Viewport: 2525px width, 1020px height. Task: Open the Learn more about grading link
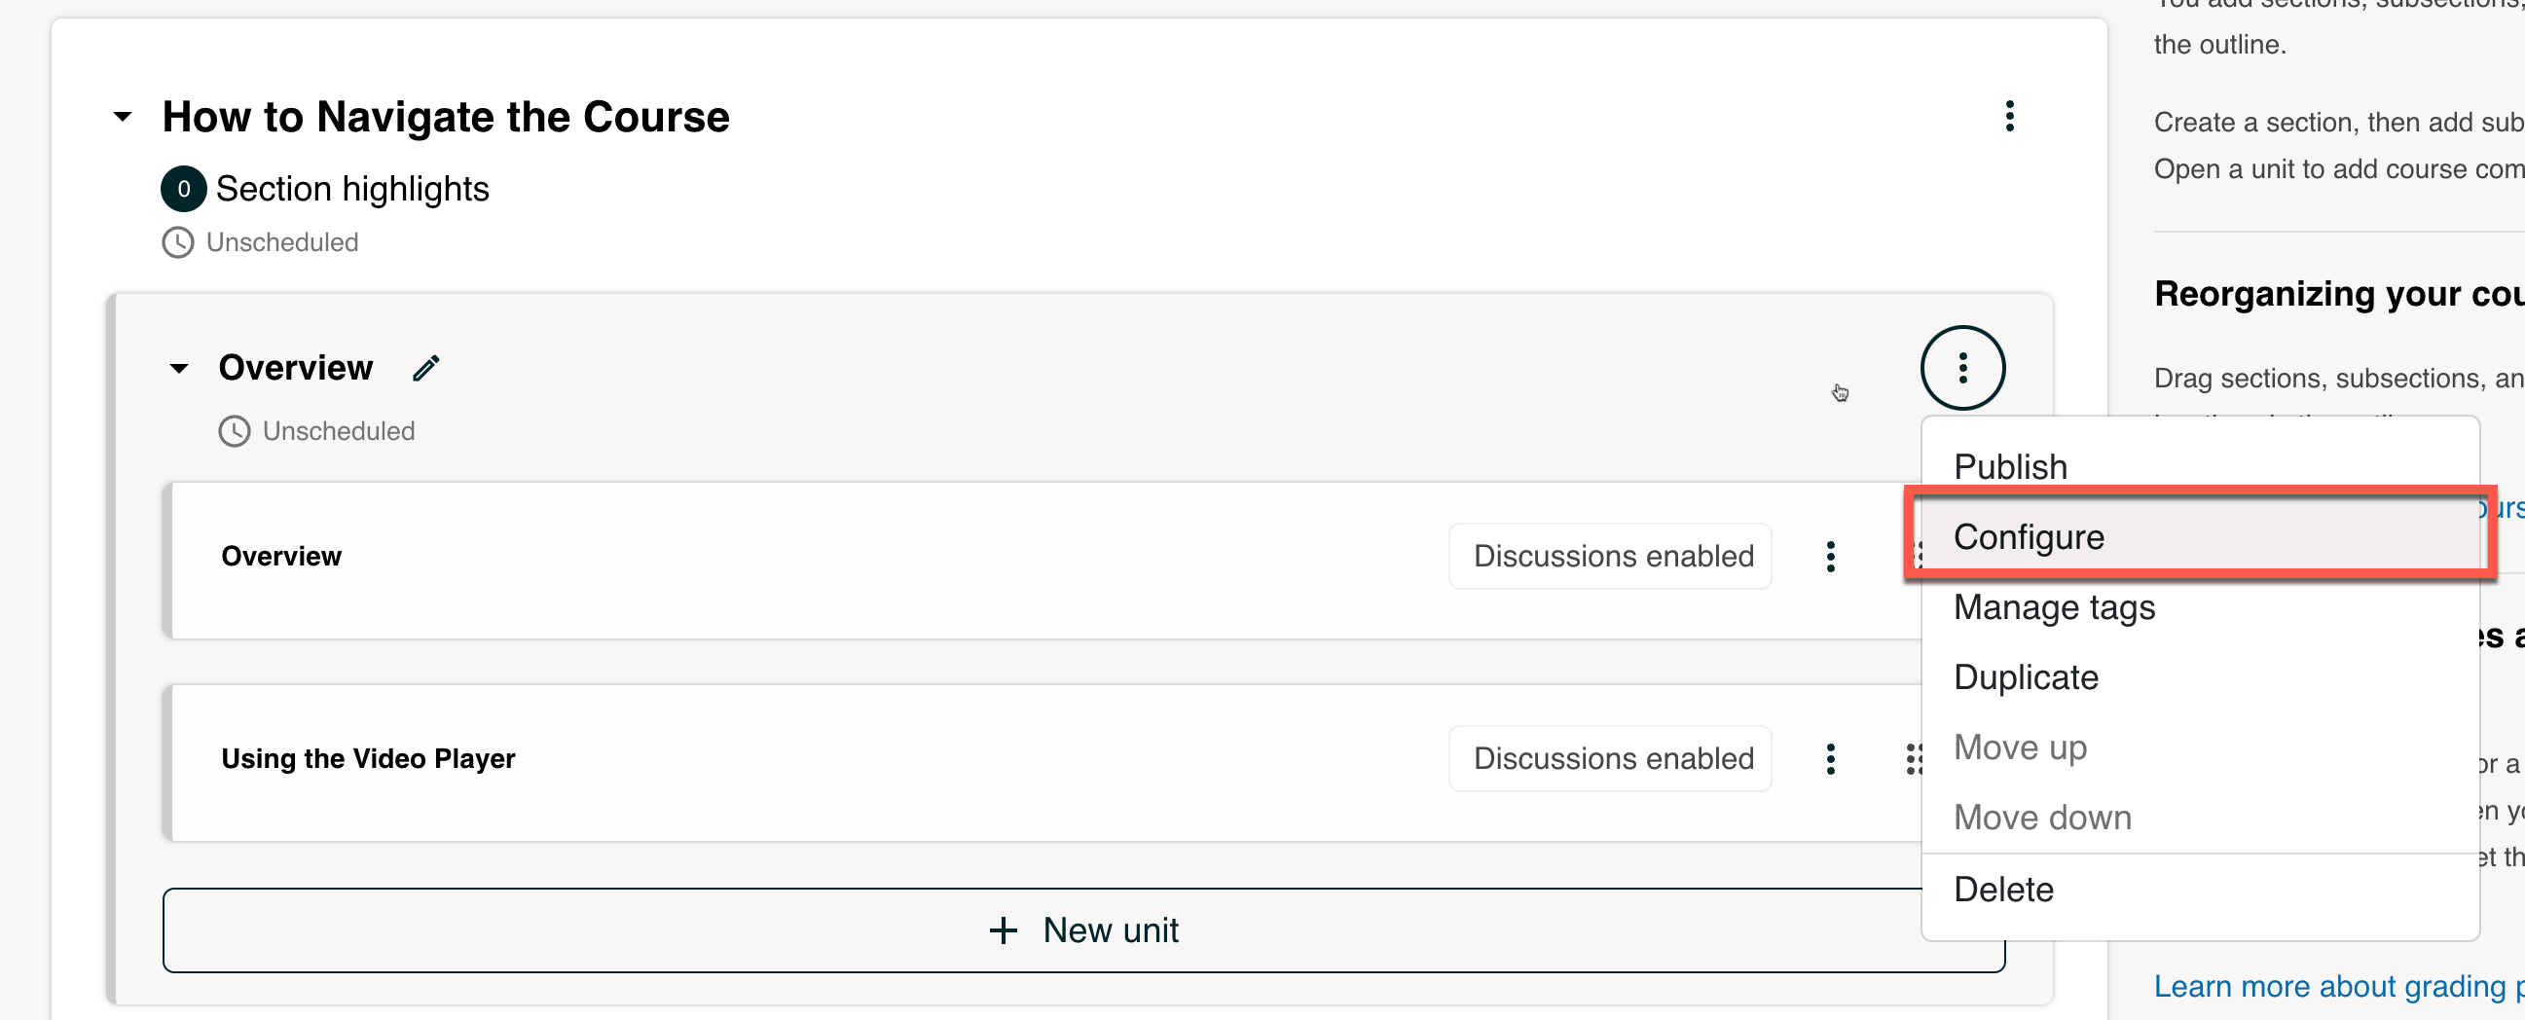(x=2333, y=986)
